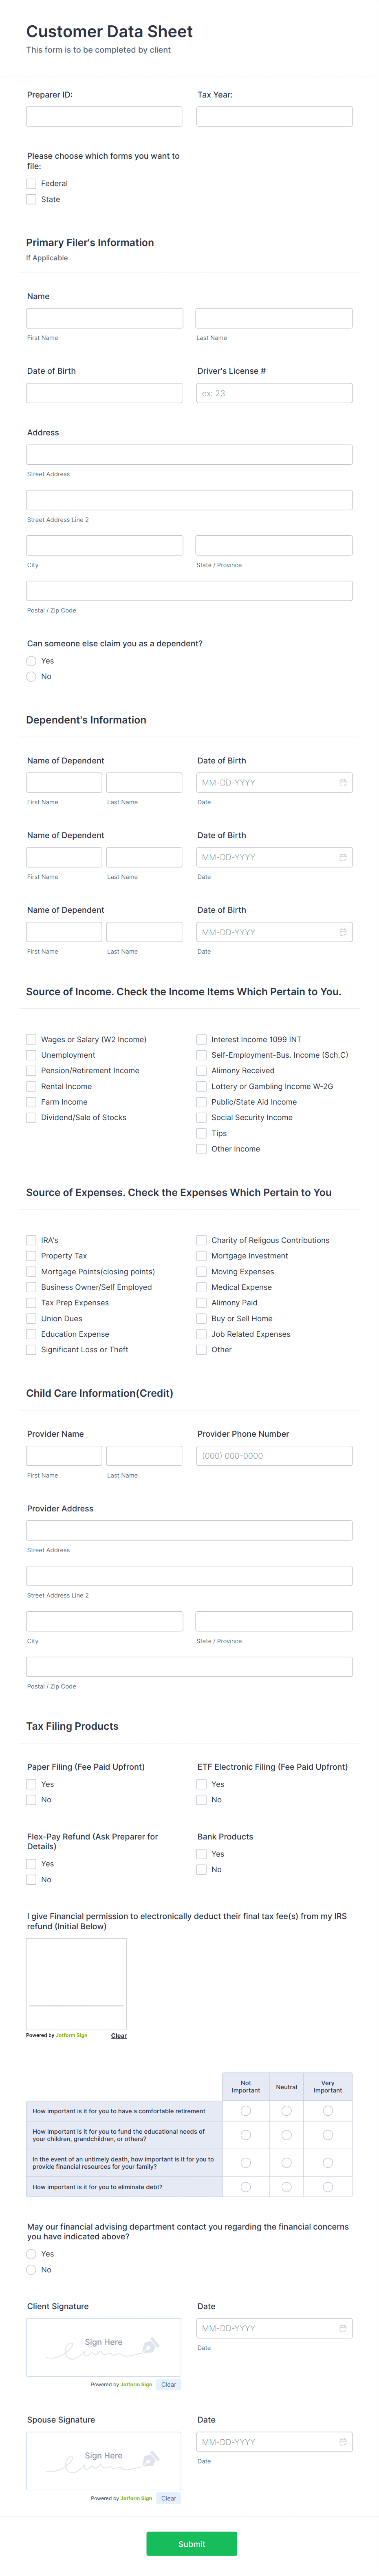Open calendar picker for first dependent's Date of Birth
The image size is (379, 2576).
point(343,782)
